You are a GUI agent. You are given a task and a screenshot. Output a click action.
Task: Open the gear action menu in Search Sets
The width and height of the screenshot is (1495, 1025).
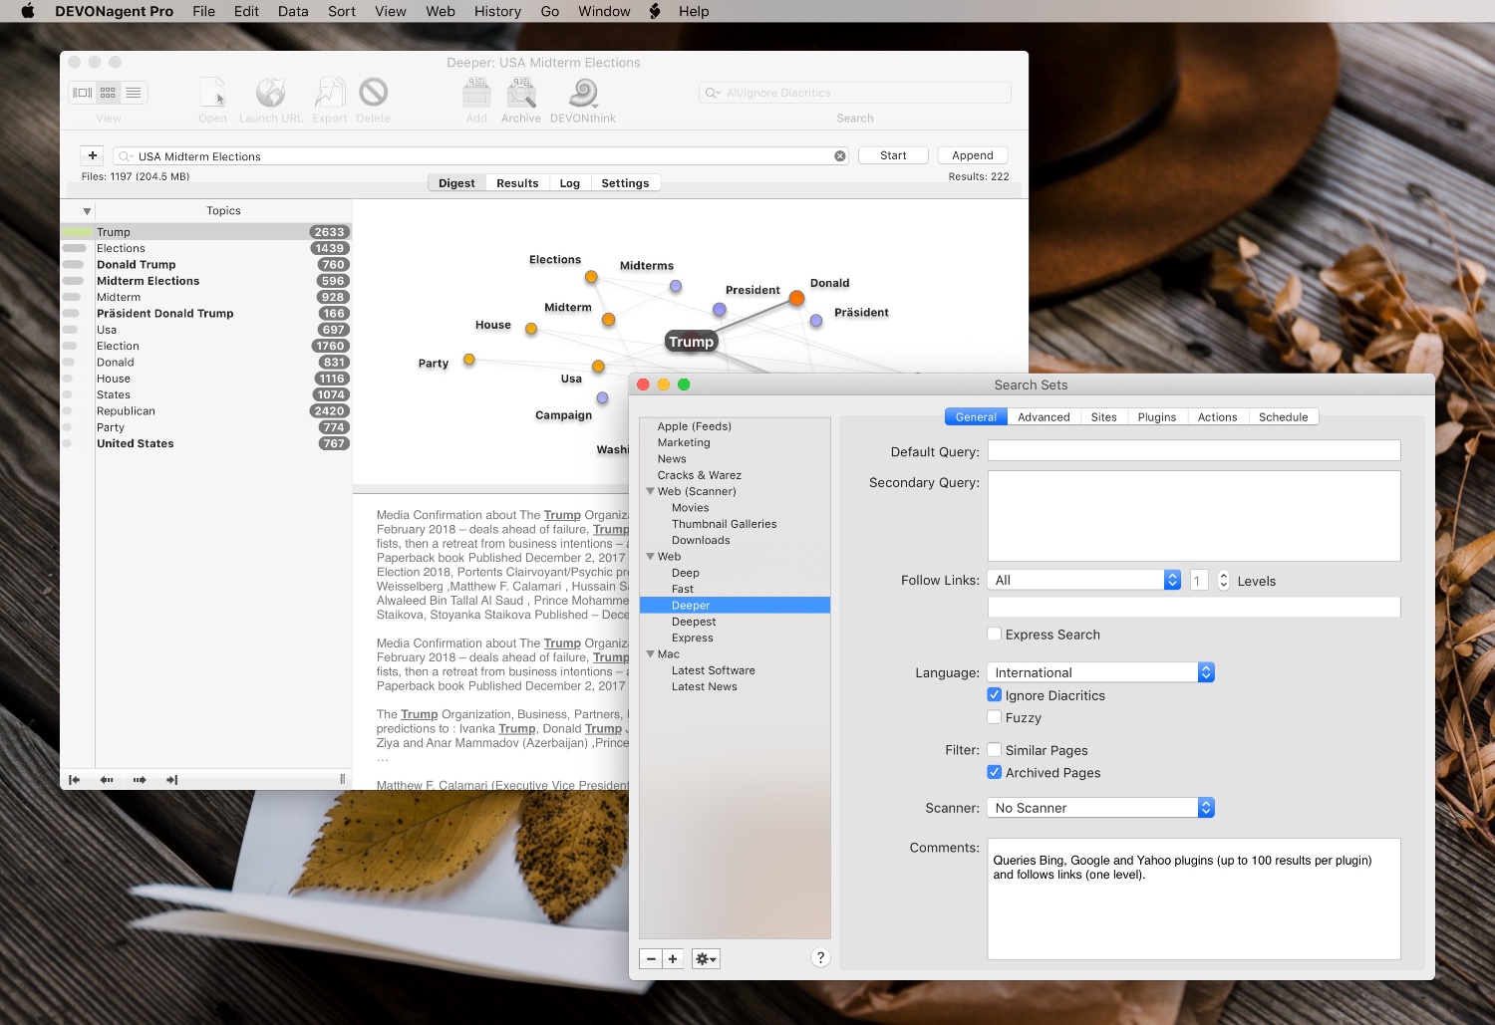(706, 958)
